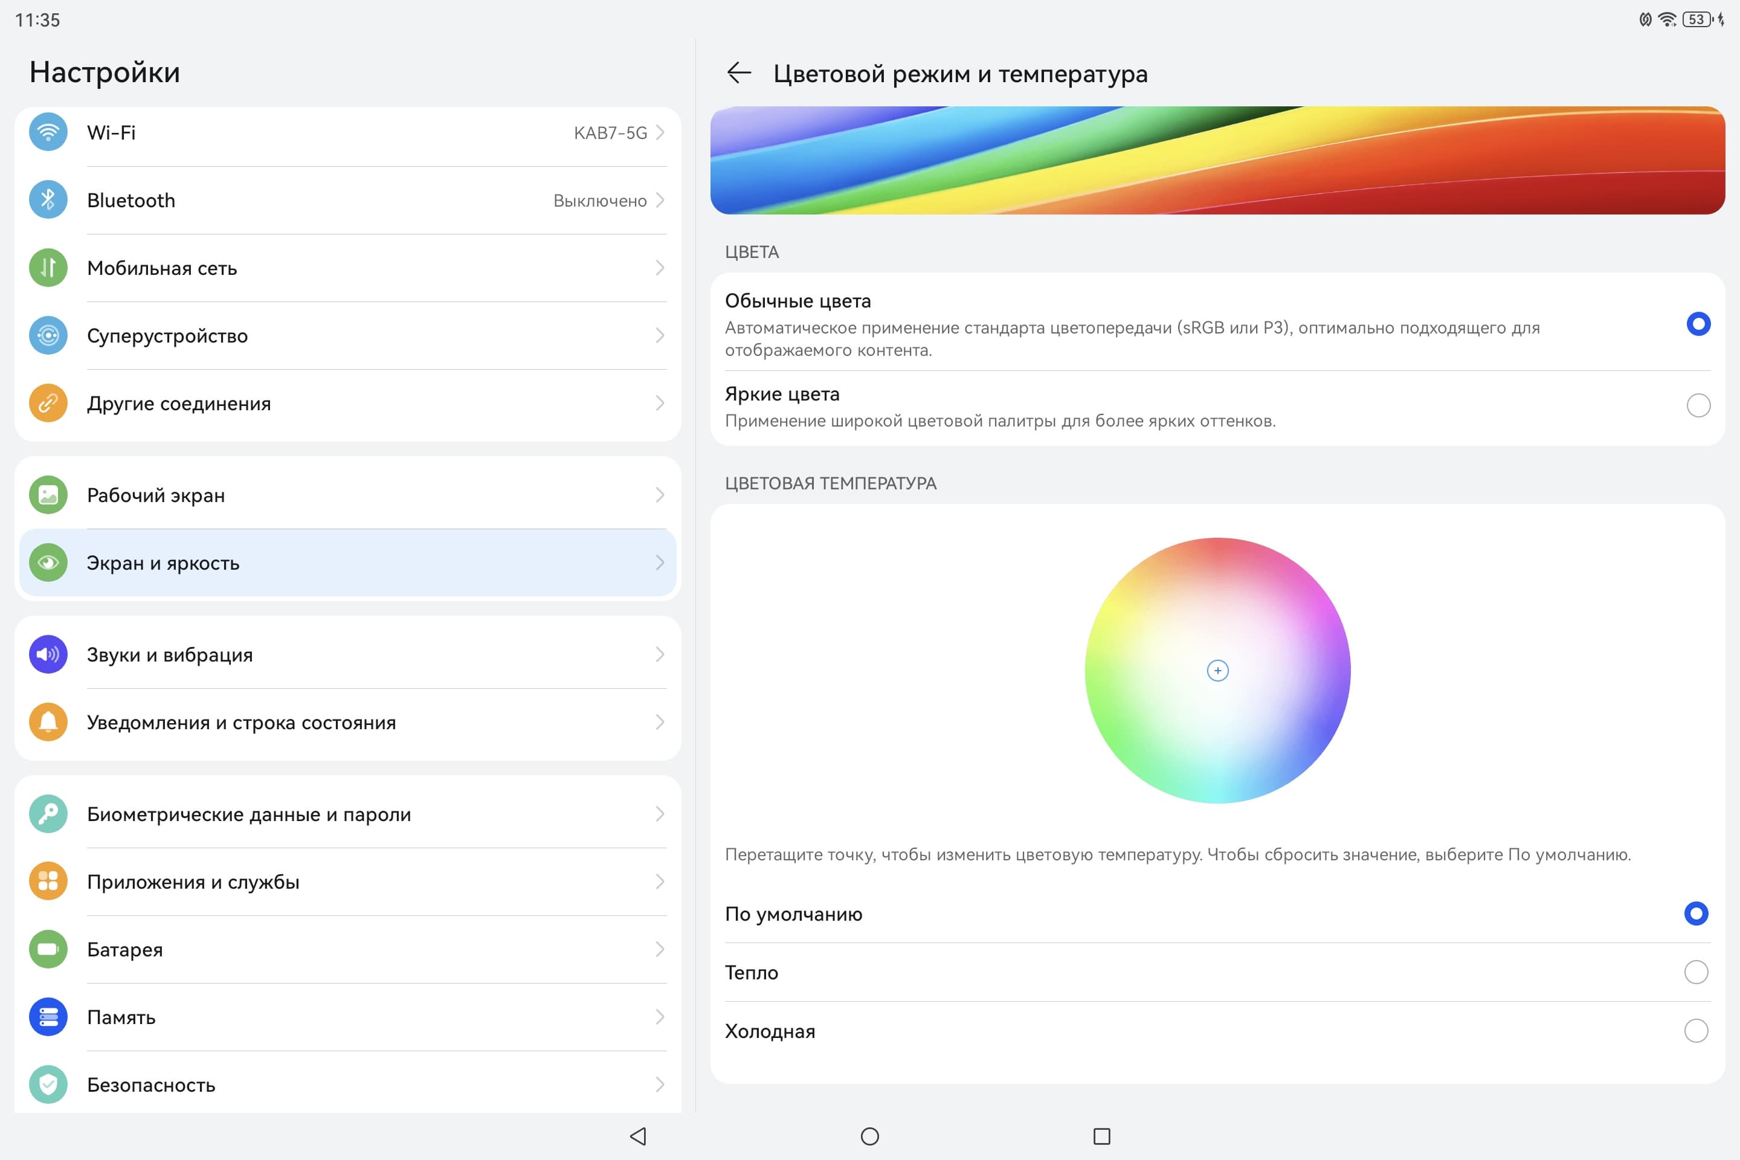The height and width of the screenshot is (1160, 1740).
Task: Expand Память with its chevron arrow
Action: [659, 1017]
